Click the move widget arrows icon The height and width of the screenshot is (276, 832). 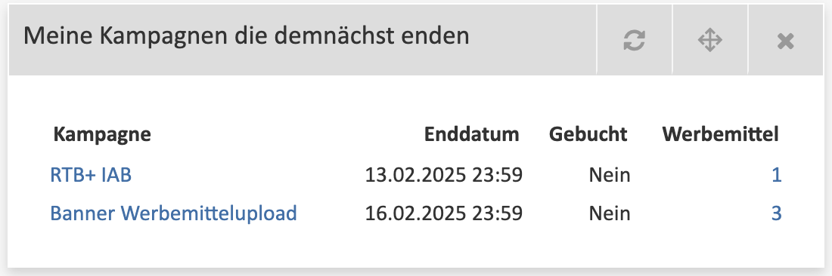710,40
